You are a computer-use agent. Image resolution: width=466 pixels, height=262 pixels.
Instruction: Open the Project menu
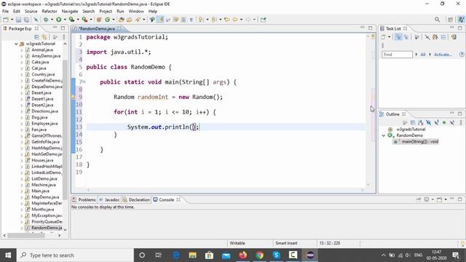(106, 12)
